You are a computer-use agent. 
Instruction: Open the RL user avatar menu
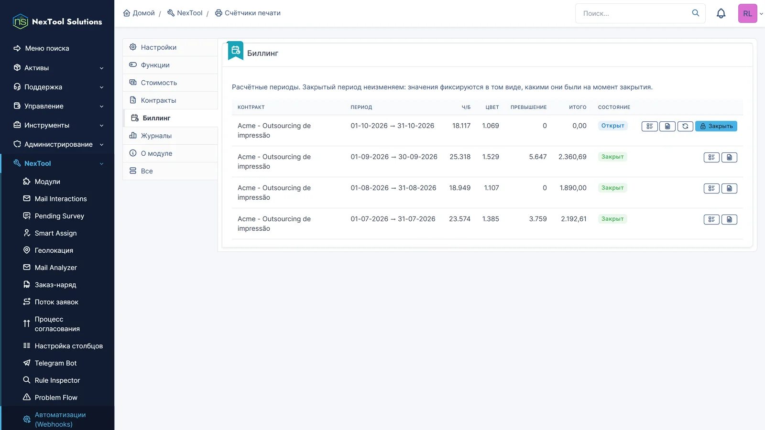point(748,13)
